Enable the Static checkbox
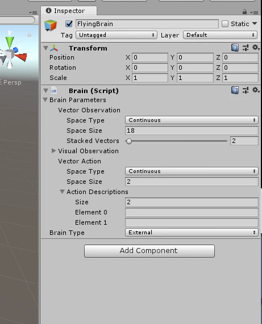The width and height of the screenshot is (262, 324). click(225, 24)
